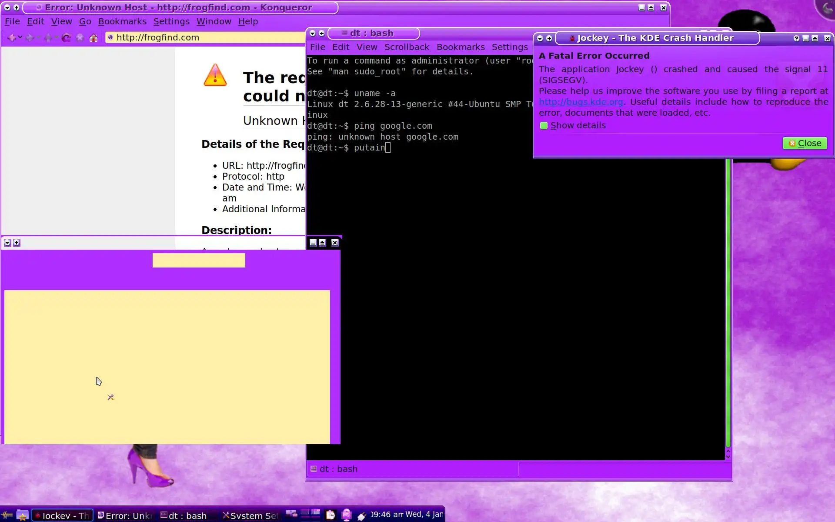Click the clipboard Klipper tray icon

click(331, 515)
